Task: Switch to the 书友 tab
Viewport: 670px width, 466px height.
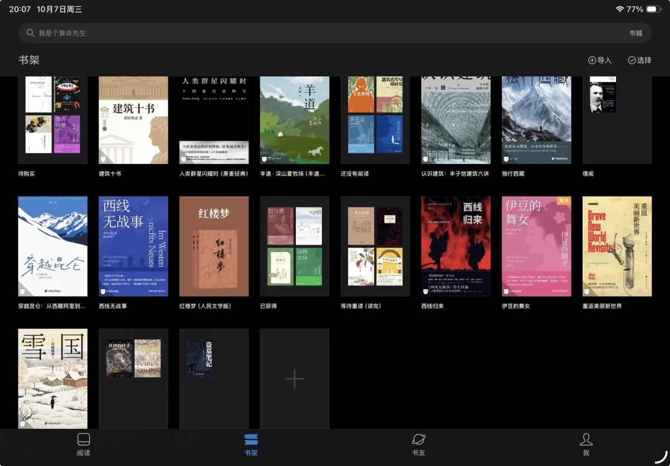Action: [418, 445]
